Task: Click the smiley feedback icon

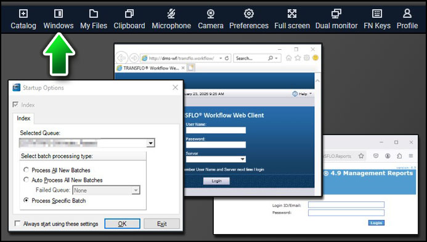Action: [315, 58]
